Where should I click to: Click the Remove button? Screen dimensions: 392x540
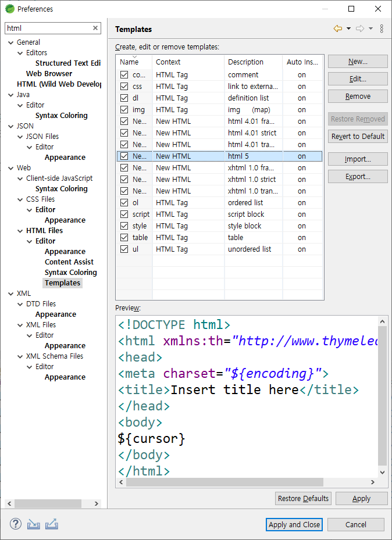pos(358,96)
